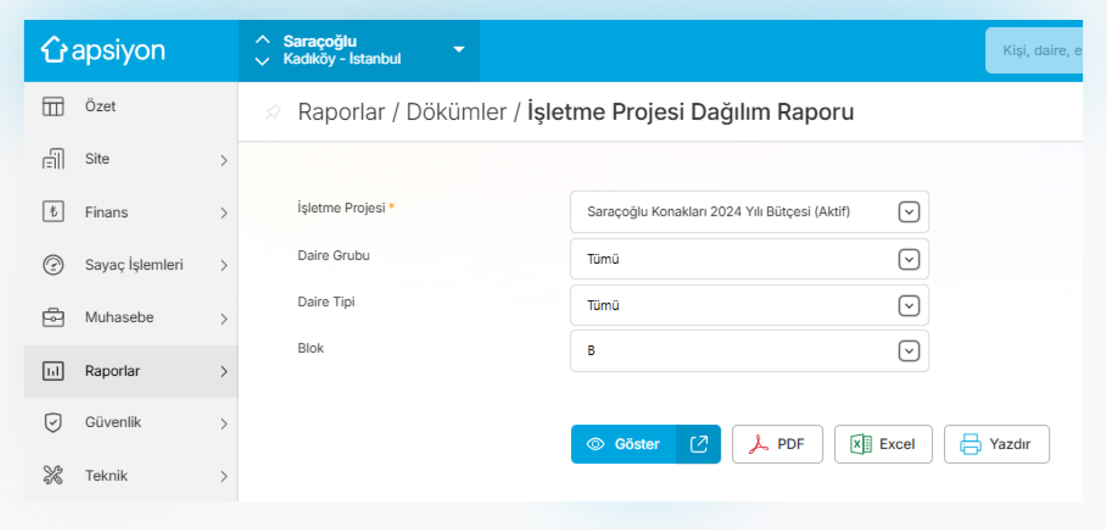1107x530 pixels.
Task: Click the Site building icon
Action: (x=53, y=159)
